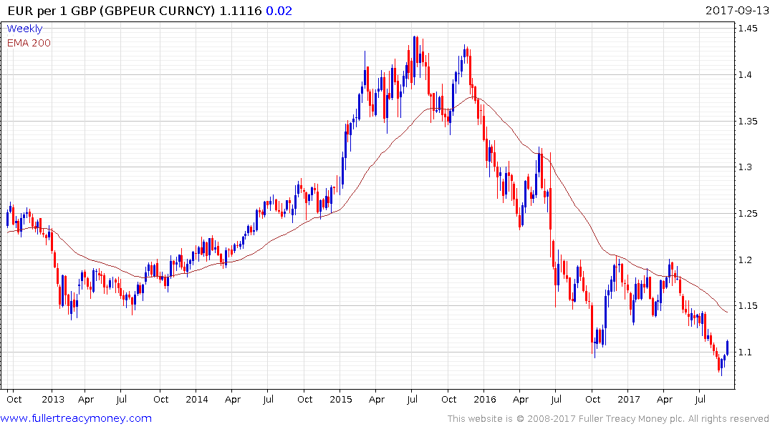Image resolution: width=770 pixels, height=429 pixels.
Task: Click the 'Weekly' interval label
Action: click(x=24, y=29)
